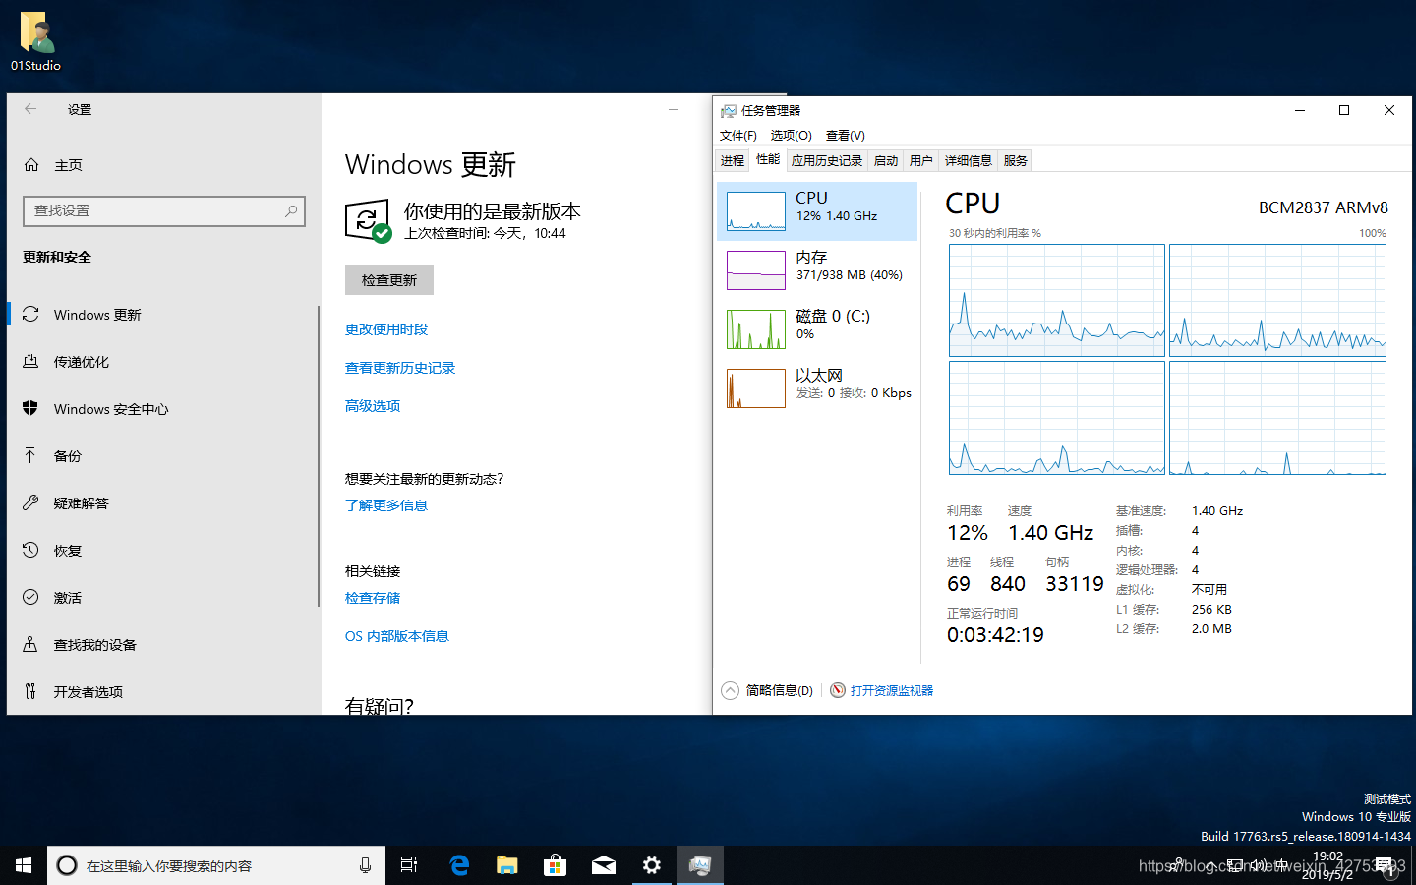Click the 更新和安全 section heading
Image resolution: width=1416 pixels, height=885 pixels.
(57, 257)
